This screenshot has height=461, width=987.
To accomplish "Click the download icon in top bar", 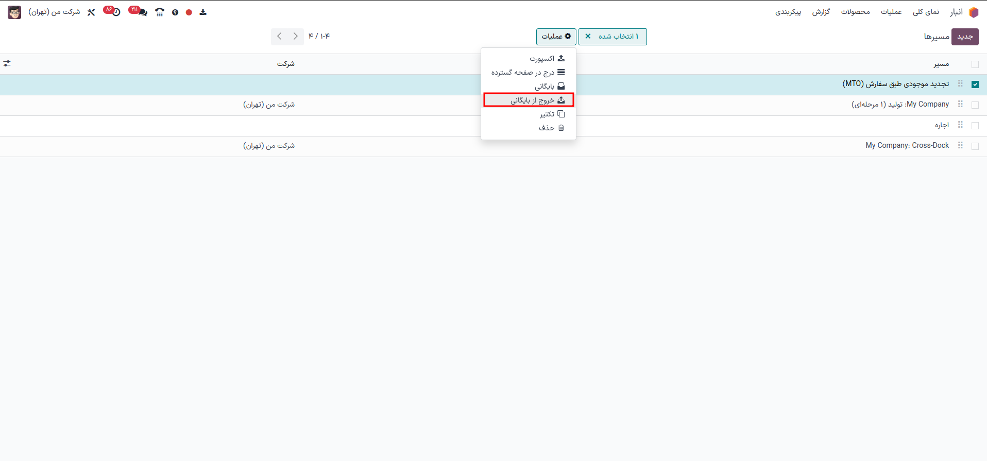I will (x=203, y=12).
